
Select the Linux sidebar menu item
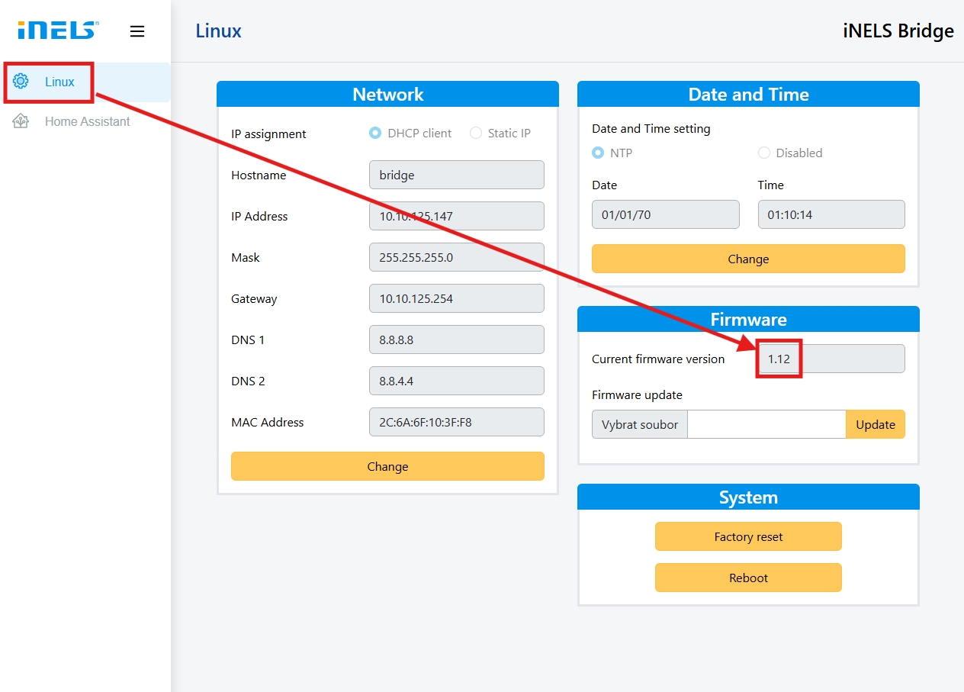(59, 82)
